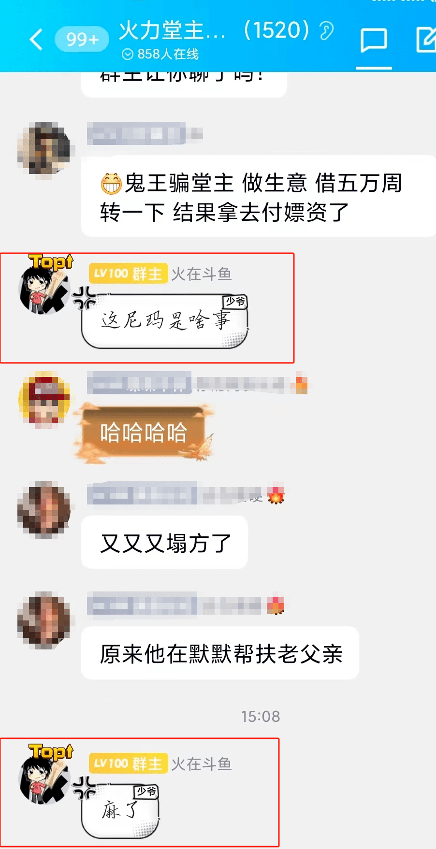This screenshot has width=436, height=849.
Task: Tap the 鬼王骗堂主 message bubble
Action: pos(259,196)
